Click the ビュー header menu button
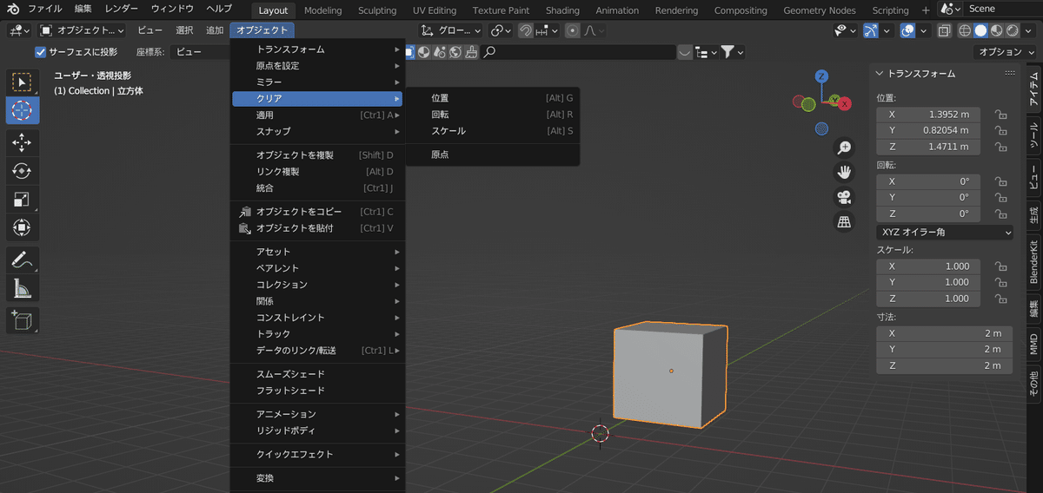 tap(150, 30)
